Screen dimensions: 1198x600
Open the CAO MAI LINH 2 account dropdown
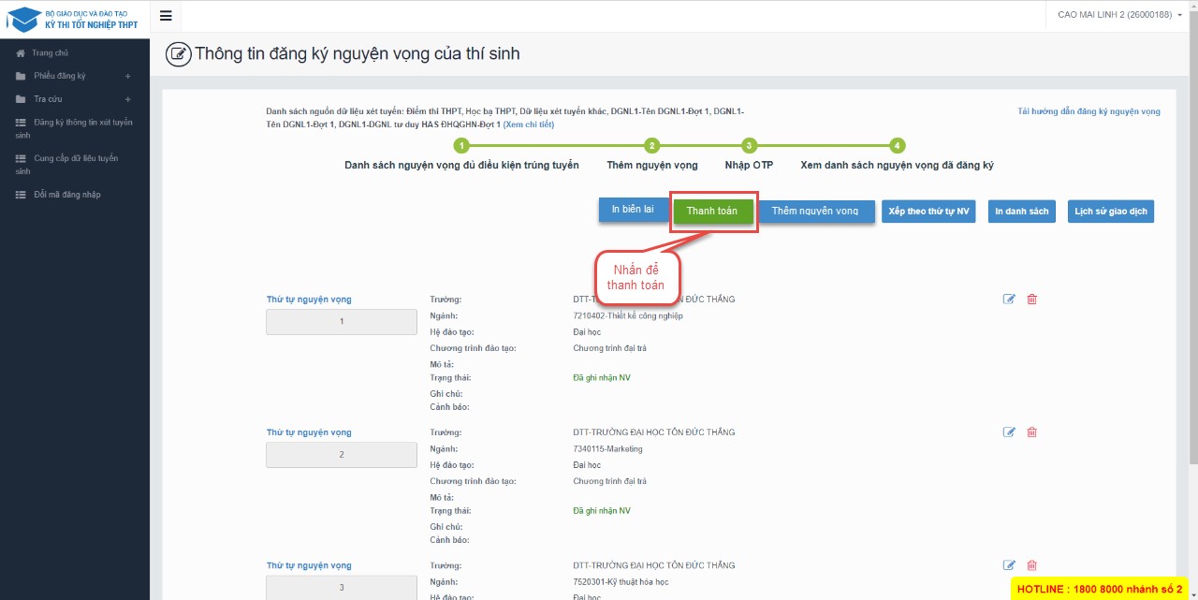[1119, 15]
